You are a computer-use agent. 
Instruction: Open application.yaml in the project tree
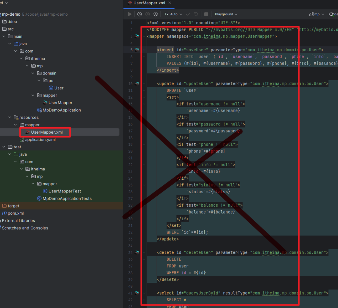point(40,140)
